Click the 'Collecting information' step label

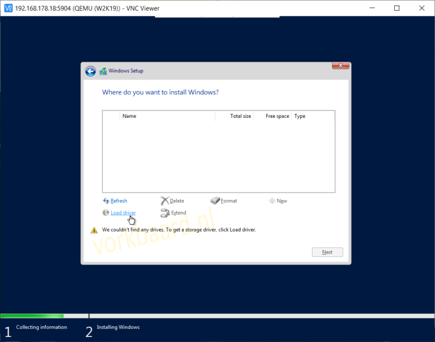pos(41,327)
